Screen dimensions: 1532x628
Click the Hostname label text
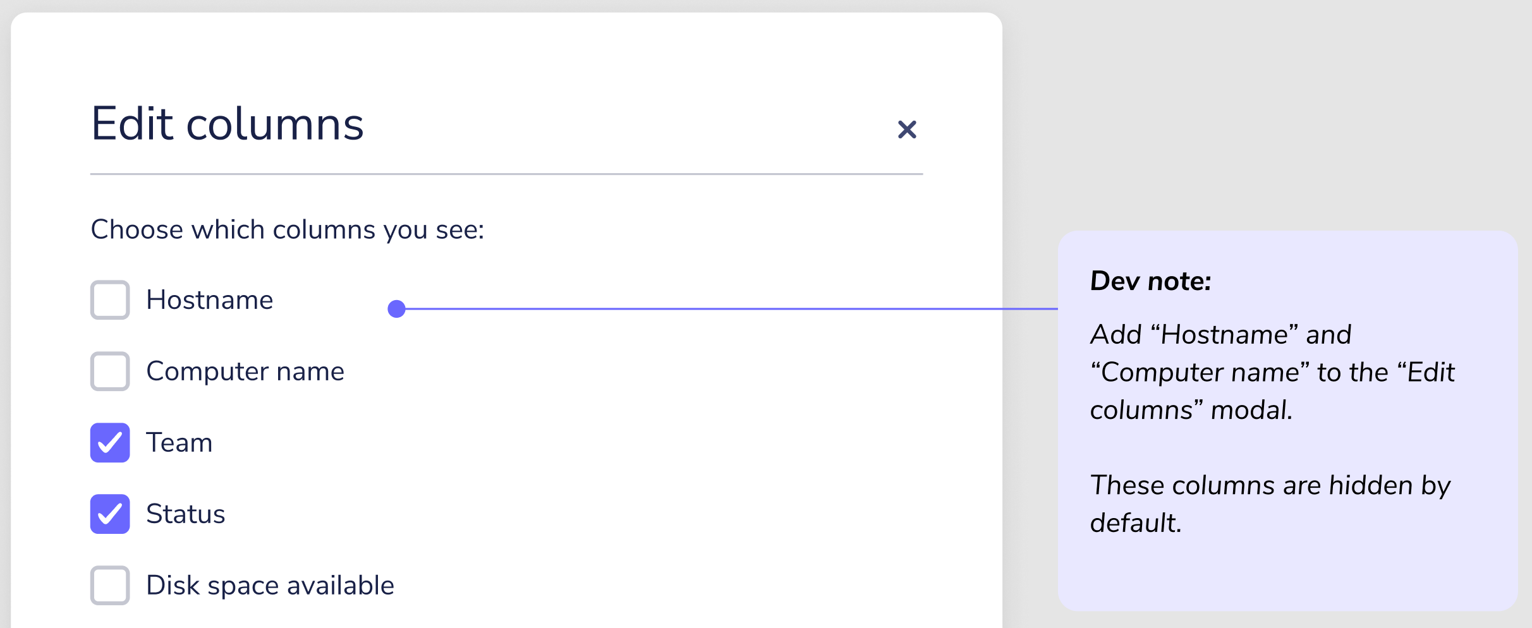(x=209, y=299)
